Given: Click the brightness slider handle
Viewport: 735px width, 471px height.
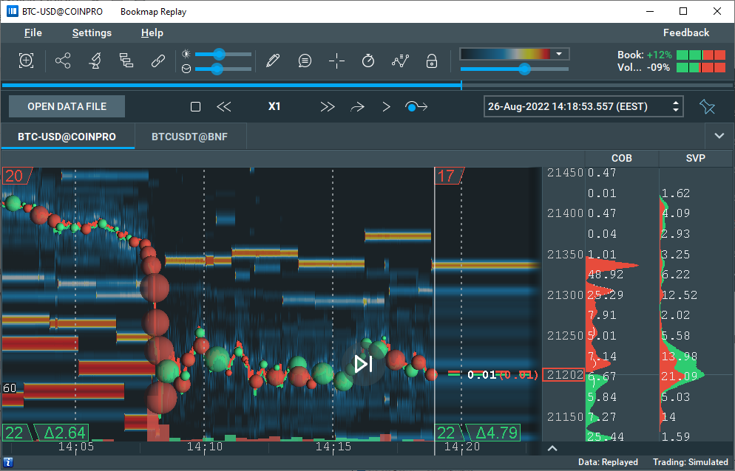Looking at the screenshot, I should pyautogui.click(x=220, y=54).
